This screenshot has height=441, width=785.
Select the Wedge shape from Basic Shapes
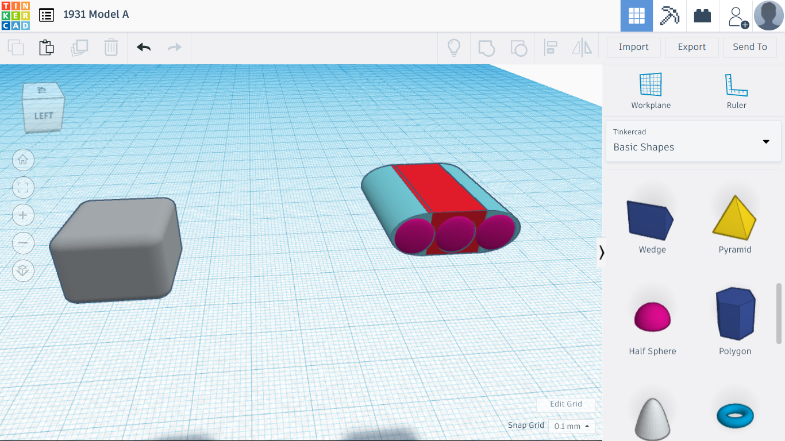(x=650, y=221)
